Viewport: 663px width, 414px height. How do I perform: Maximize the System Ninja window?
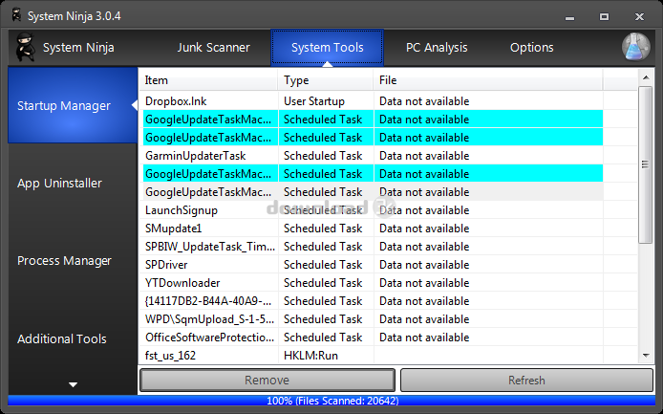(x=604, y=17)
